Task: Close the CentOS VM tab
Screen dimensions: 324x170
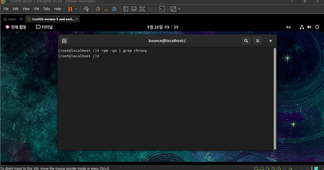Action: (x=77, y=19)
